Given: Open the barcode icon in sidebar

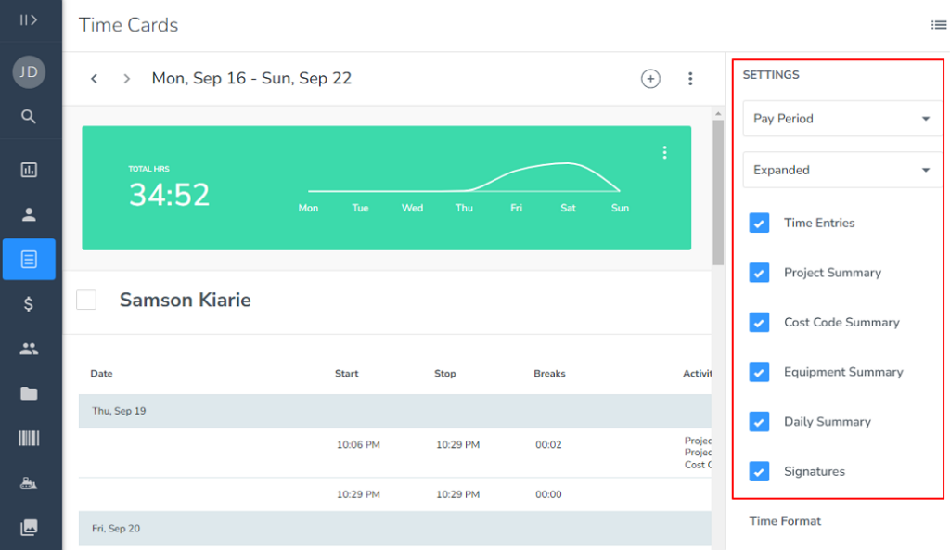Looking at the screenshot, I should pyautogui.click(x=29, y=438).
